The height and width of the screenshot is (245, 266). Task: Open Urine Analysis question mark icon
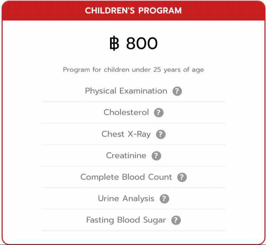(164, 199)
